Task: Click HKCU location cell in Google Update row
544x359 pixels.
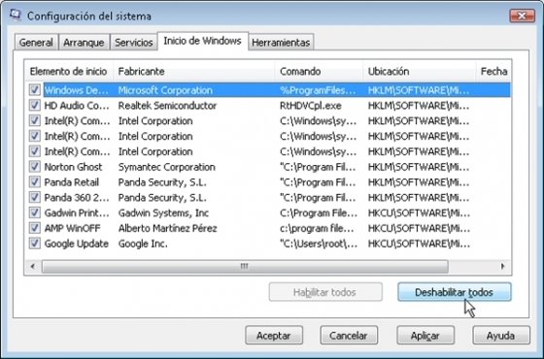Action: (x=419, y=244)
